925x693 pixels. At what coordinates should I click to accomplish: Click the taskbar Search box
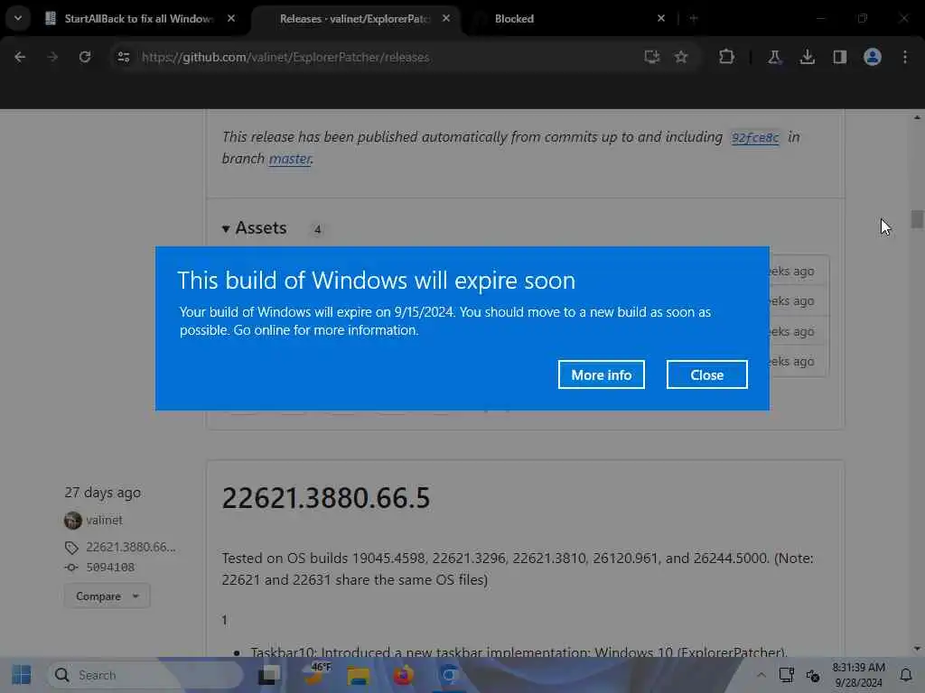tap(145, 675)
